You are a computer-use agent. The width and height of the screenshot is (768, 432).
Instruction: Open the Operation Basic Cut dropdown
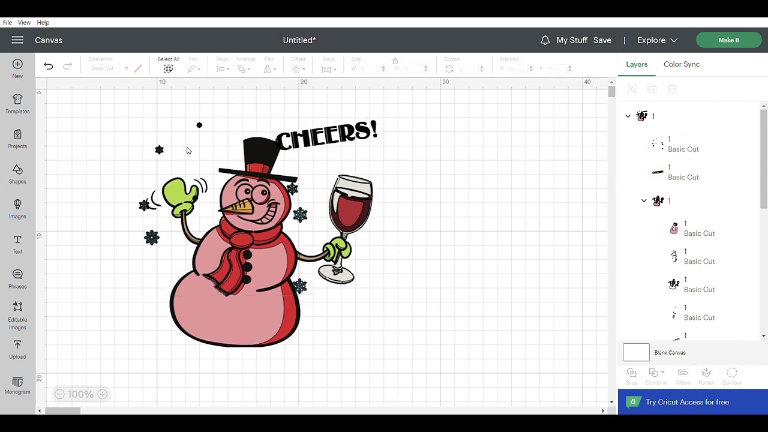click(x=109, y=69)
